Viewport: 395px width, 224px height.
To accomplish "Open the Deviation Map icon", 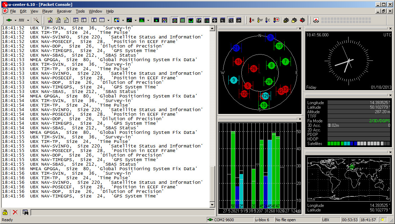I will [156, 20].
